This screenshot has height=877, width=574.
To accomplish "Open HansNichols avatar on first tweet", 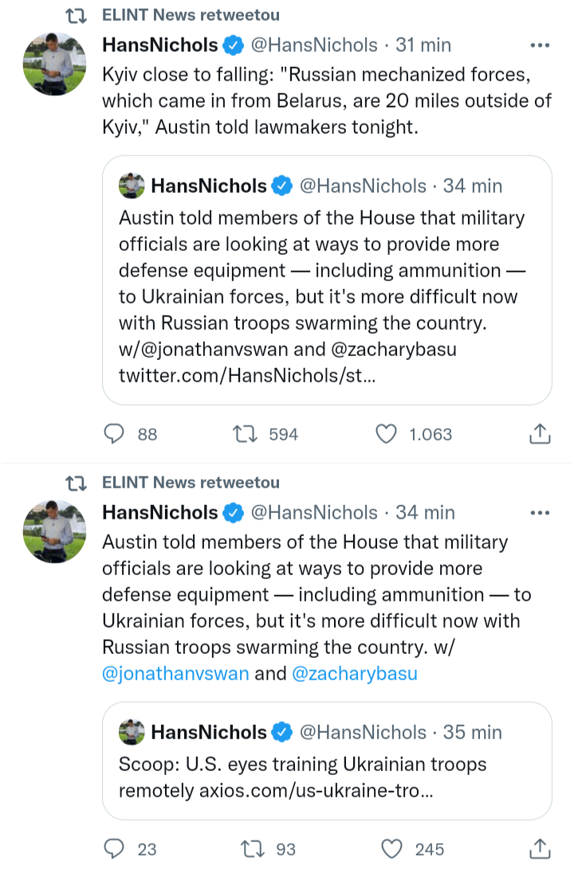I will (x=55, y=65).
